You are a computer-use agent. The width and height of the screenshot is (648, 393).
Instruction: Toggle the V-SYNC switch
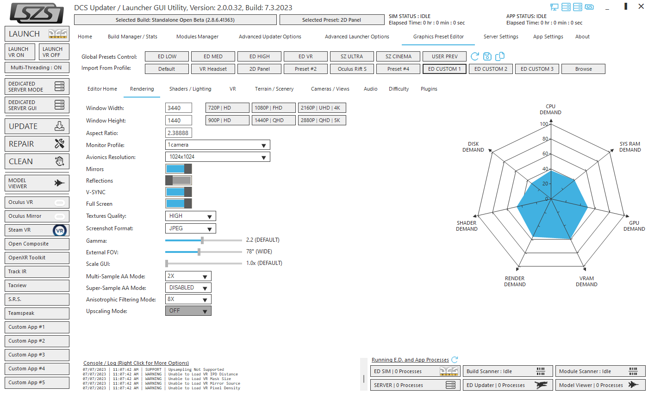(x=179, y=192)
